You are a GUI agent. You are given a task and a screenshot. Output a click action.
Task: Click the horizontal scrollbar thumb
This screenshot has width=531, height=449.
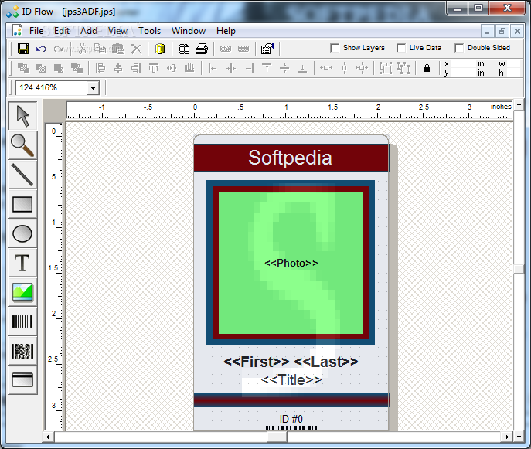pos(277,437)
